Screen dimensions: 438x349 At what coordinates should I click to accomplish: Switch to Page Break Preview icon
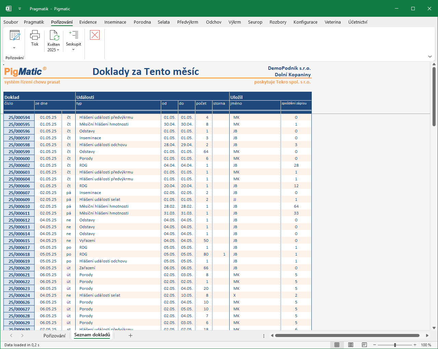[364, 345]
